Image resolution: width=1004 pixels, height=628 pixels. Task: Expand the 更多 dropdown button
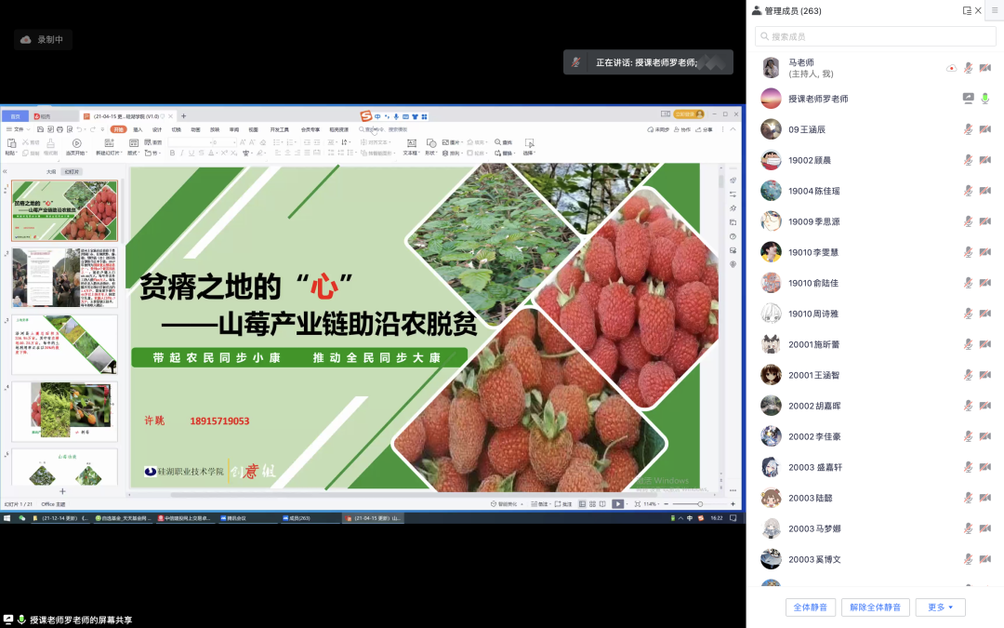point(941,608)
